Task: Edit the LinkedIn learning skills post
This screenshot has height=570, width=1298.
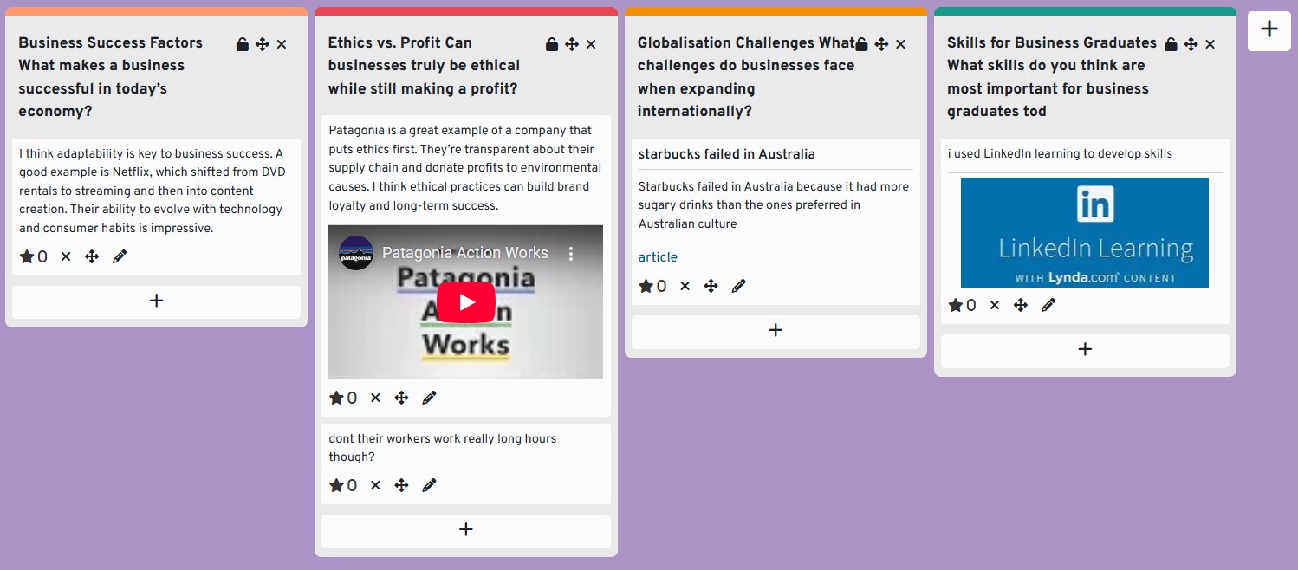Action: [x=1048, y=304]
